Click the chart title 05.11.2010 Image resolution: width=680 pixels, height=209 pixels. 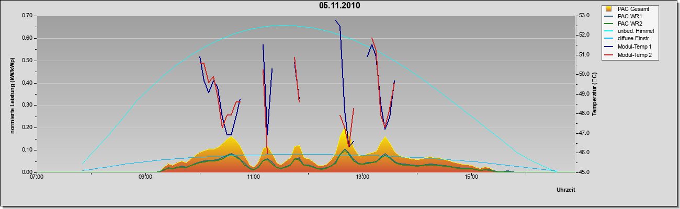pyautogui.click(x=339, y=6)
